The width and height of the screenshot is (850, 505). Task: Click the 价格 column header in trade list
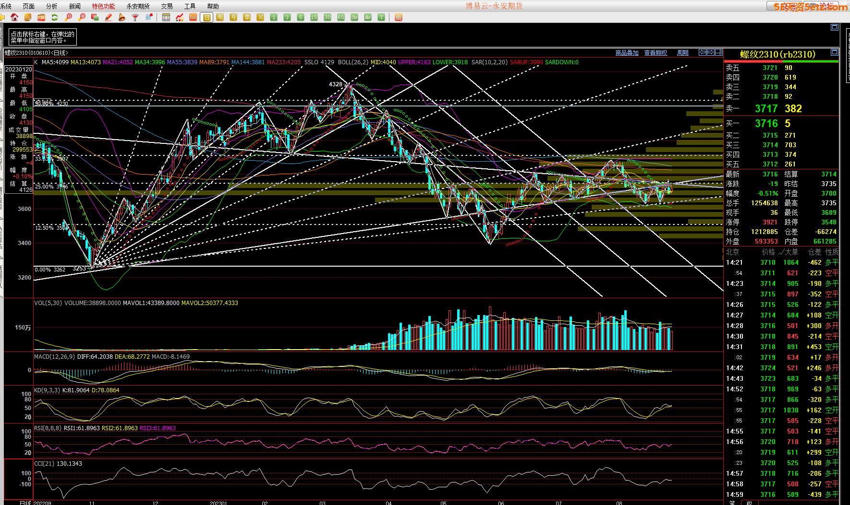pyautogui.click(x=768, y=252)
